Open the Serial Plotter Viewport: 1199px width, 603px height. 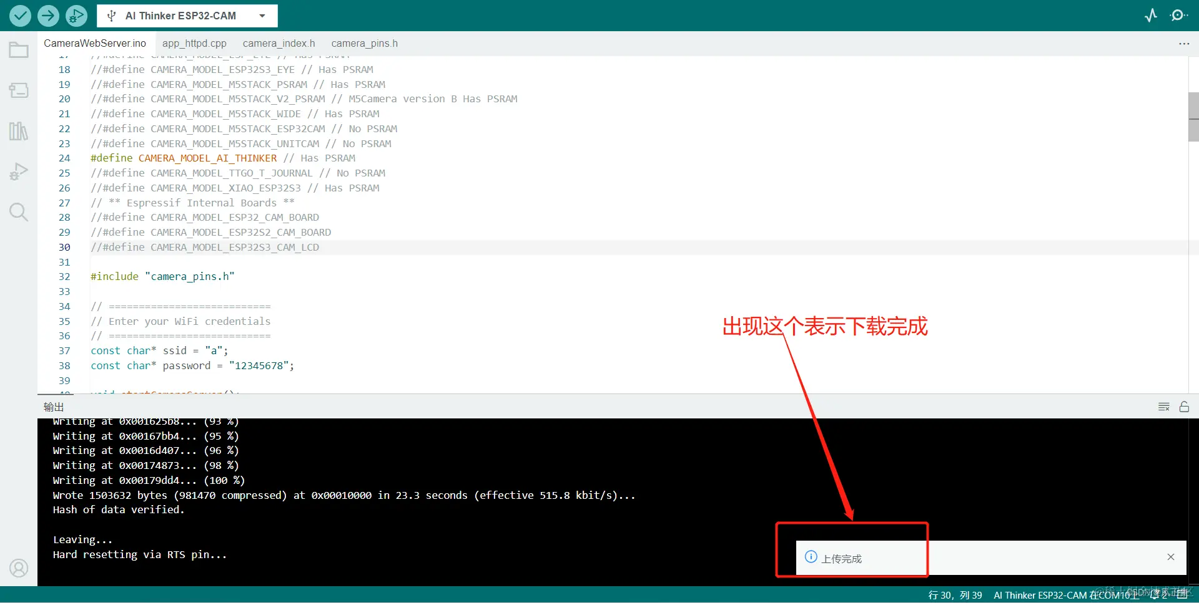point(1151,16)
